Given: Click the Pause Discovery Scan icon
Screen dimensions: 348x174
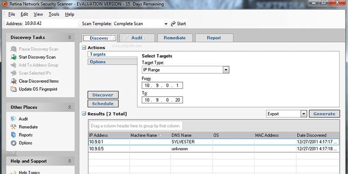Looking at the screenshot, I should point(13,49).
